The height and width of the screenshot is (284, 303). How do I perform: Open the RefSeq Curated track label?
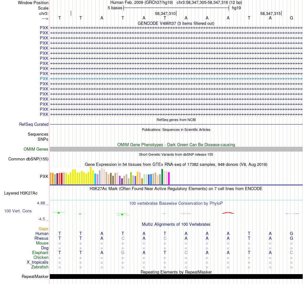tap(33, 124)
